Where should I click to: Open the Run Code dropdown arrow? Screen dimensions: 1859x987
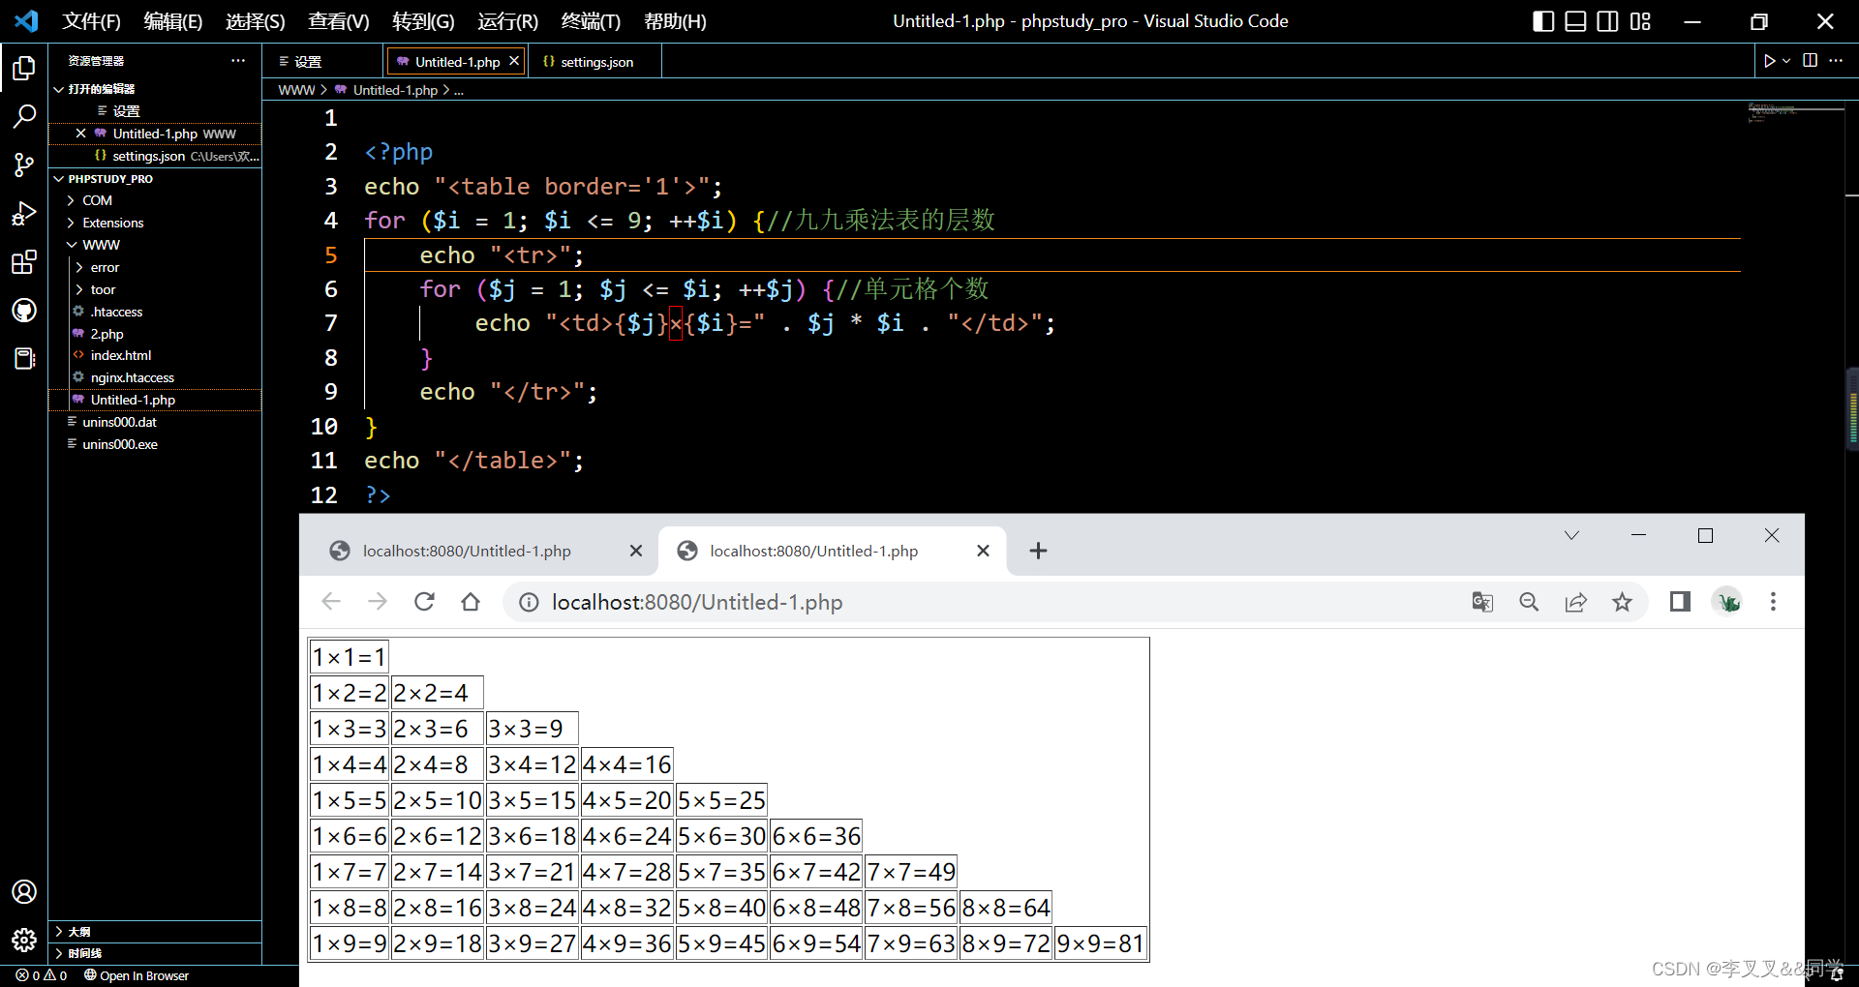(x=1785, y=60)
